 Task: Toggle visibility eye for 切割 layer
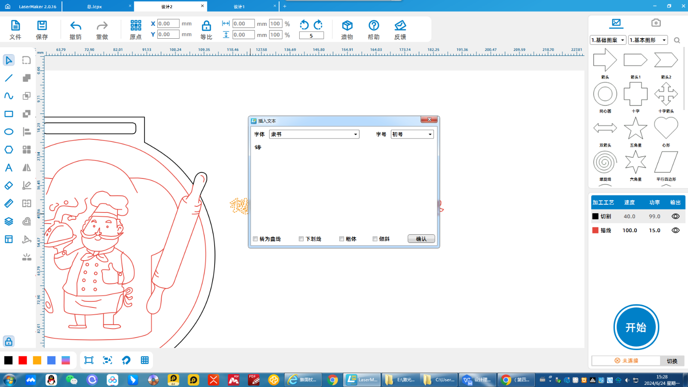(676, 216)
